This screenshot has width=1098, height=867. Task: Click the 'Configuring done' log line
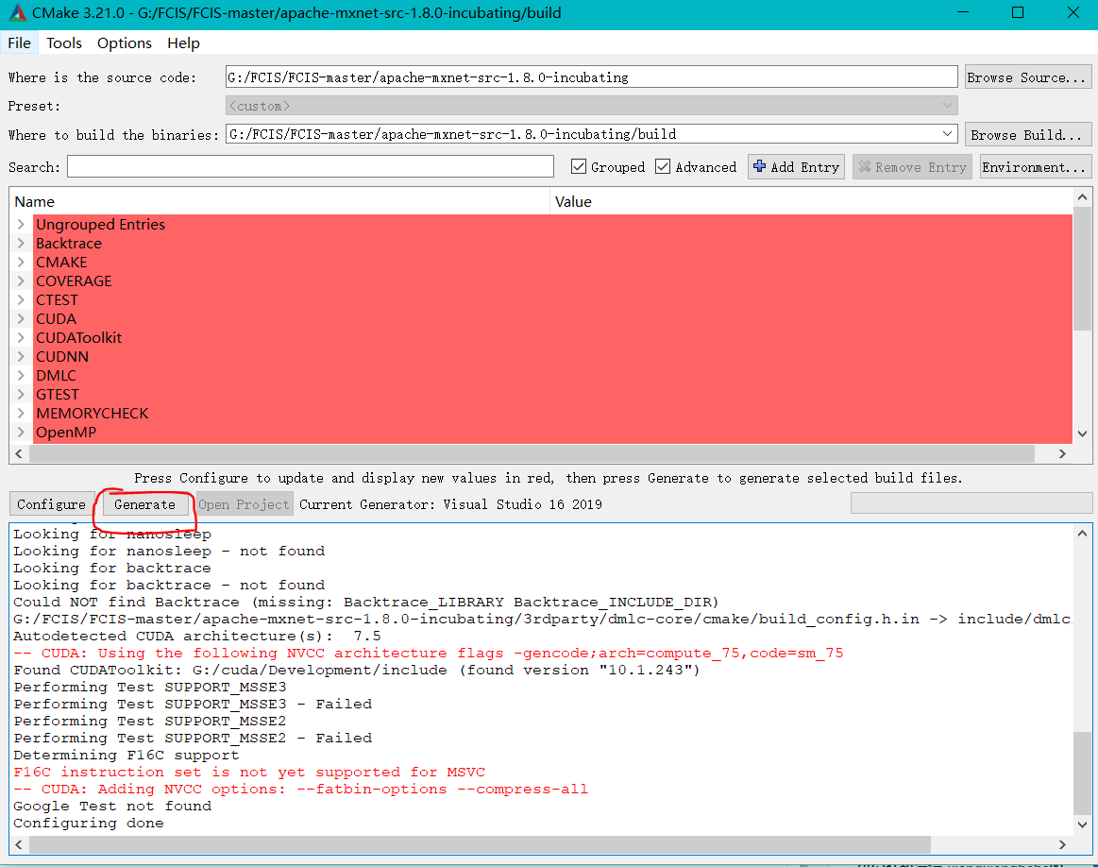(x=88, y=823)
